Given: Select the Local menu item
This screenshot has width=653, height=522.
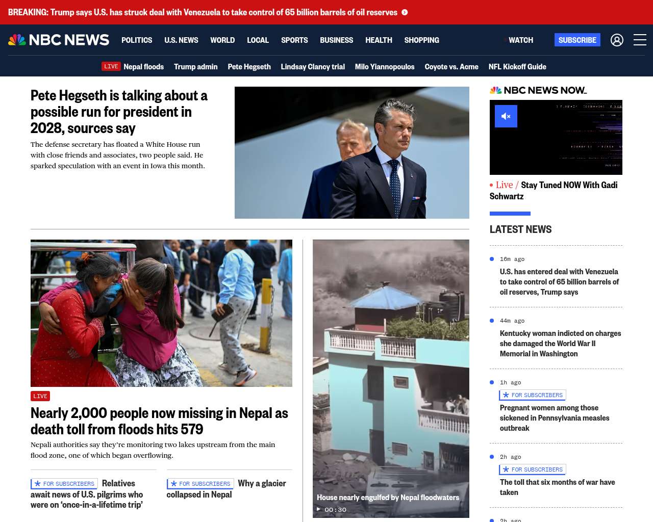Looking at the screenshot, I should tap(258, 40).
